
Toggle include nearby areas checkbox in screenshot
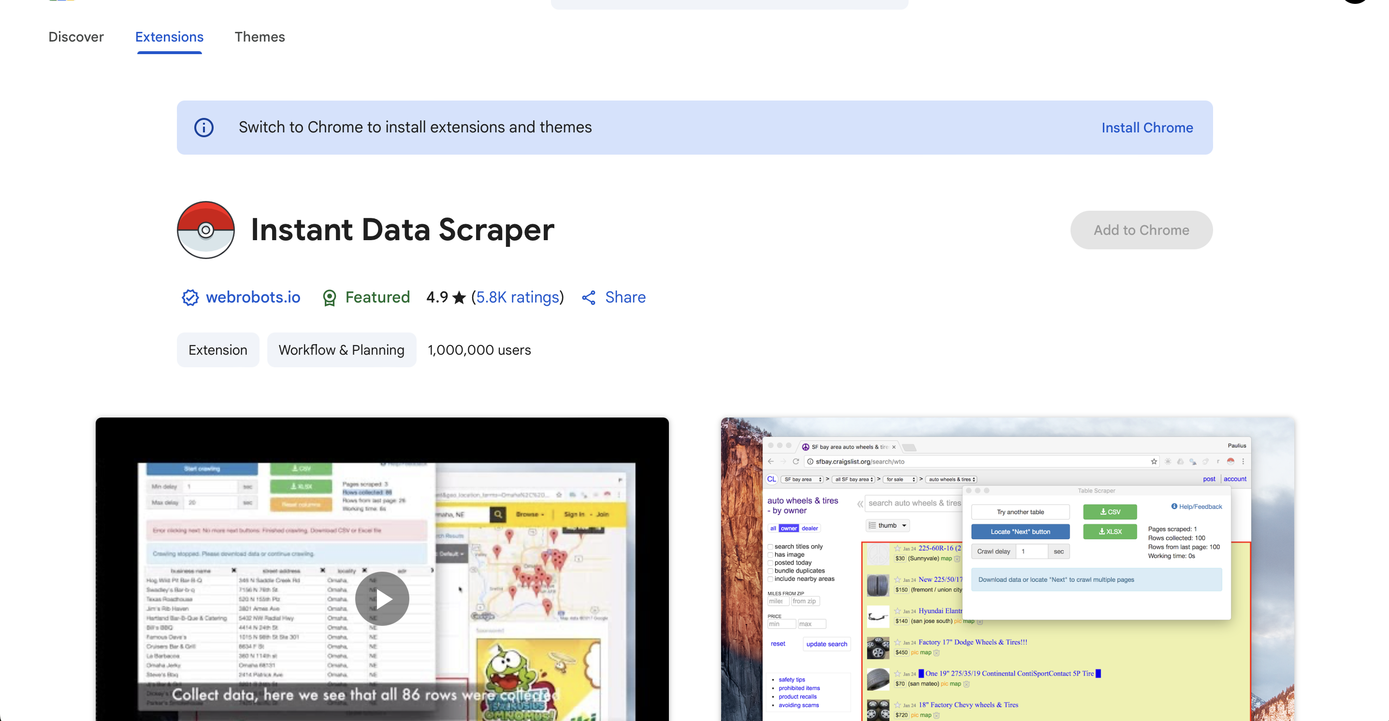[x=770, y=579]
